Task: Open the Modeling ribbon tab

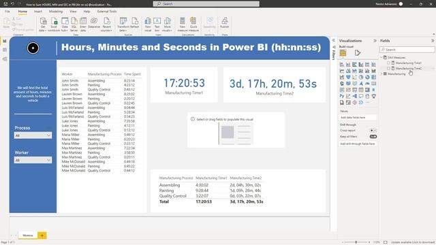Action: click(x=56, y=12)
